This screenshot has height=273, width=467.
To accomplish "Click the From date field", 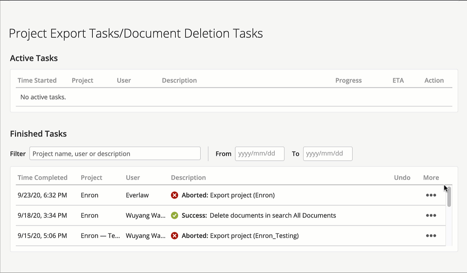I will click(x=260, y=153).
